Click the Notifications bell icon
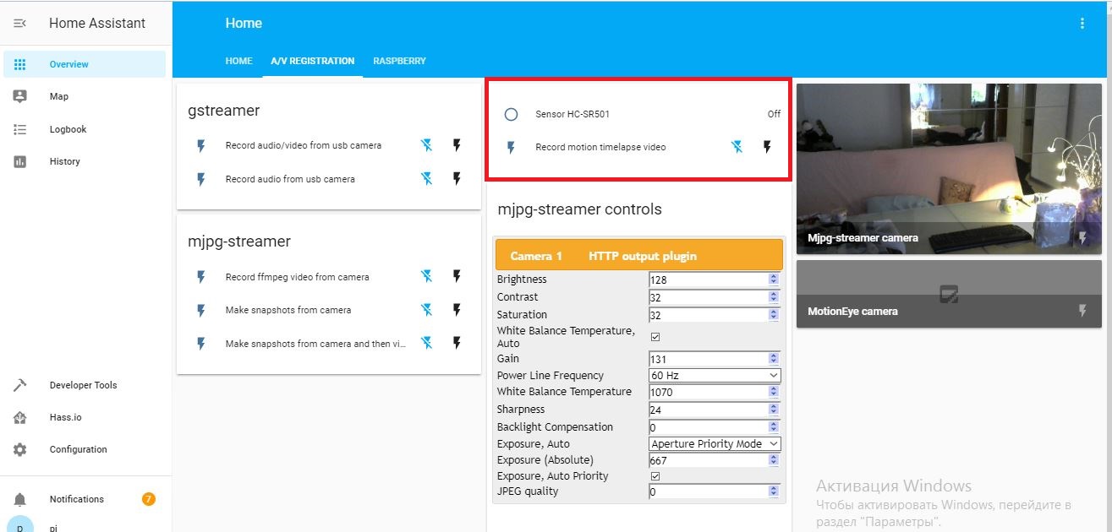The height and width of the screenshot is (532, 1112). tap(20, 499)
